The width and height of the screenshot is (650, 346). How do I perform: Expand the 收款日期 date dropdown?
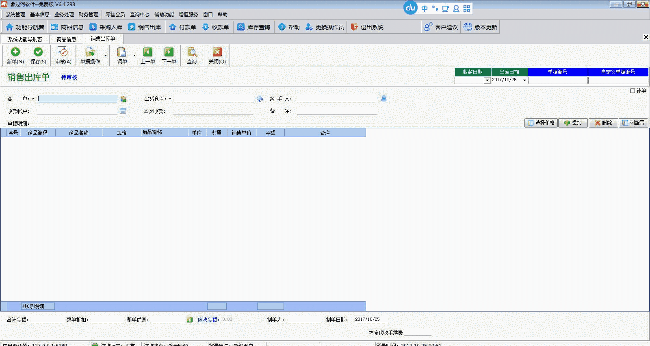coord(487,80)
